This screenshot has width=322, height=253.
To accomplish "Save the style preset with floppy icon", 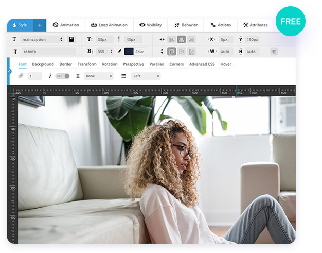I will [x=71, y=39].
